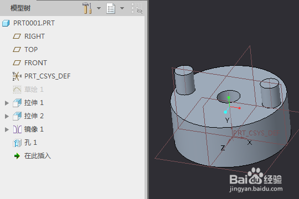Click the red X-axis handle of dragger

click(x=240, y=108)
